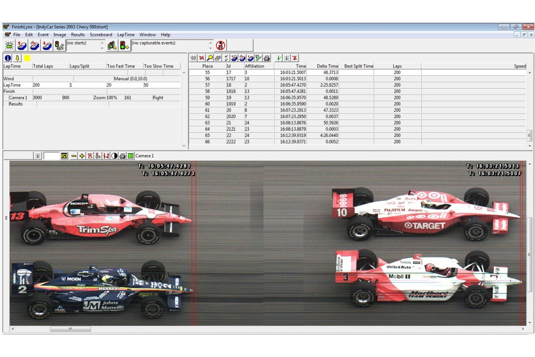Click the red hourglass icon in the image toolbar
This screenshot has height=357, width=535.
(x=90, y=156)
